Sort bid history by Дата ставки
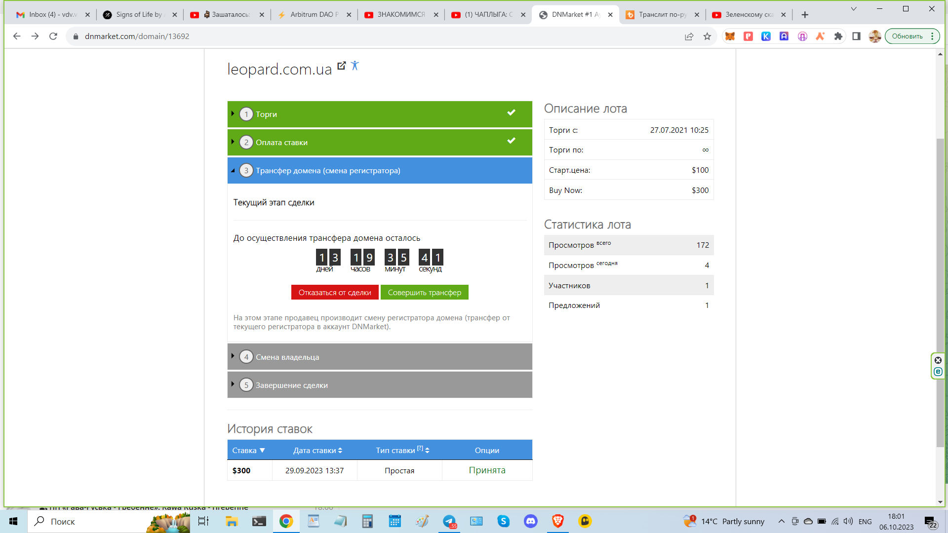This screenshot has height=533, width=948. 317,450
